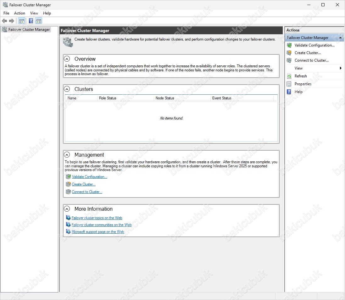Select Refresh in the Actions pane

click(301, 76)
